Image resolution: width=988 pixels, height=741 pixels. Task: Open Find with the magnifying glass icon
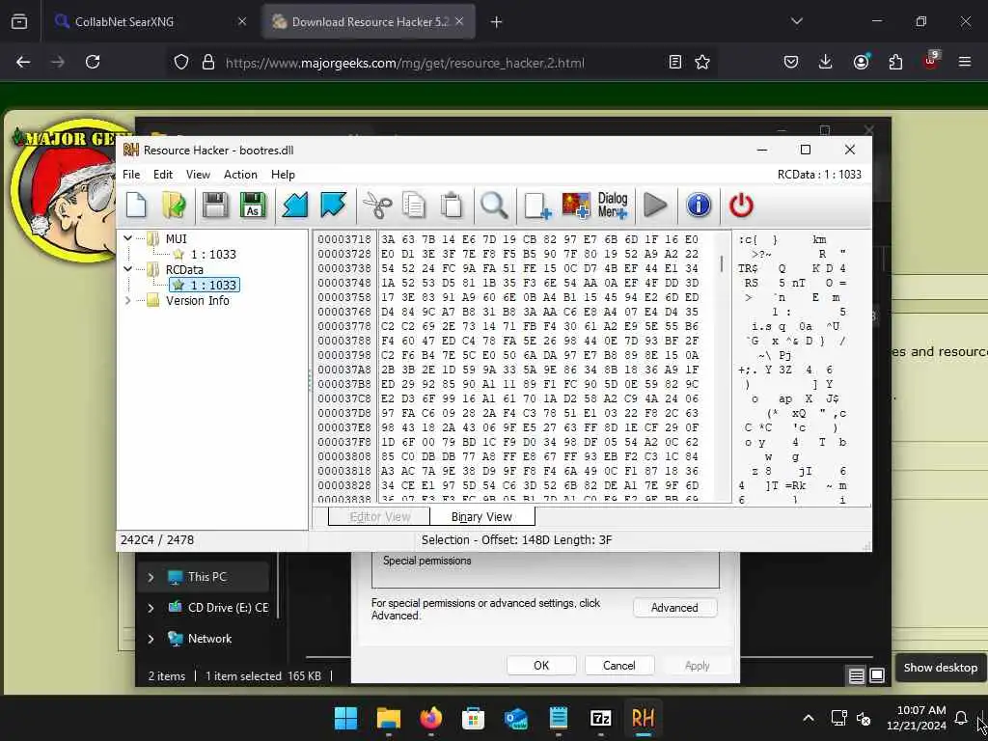tap(494, 206)
